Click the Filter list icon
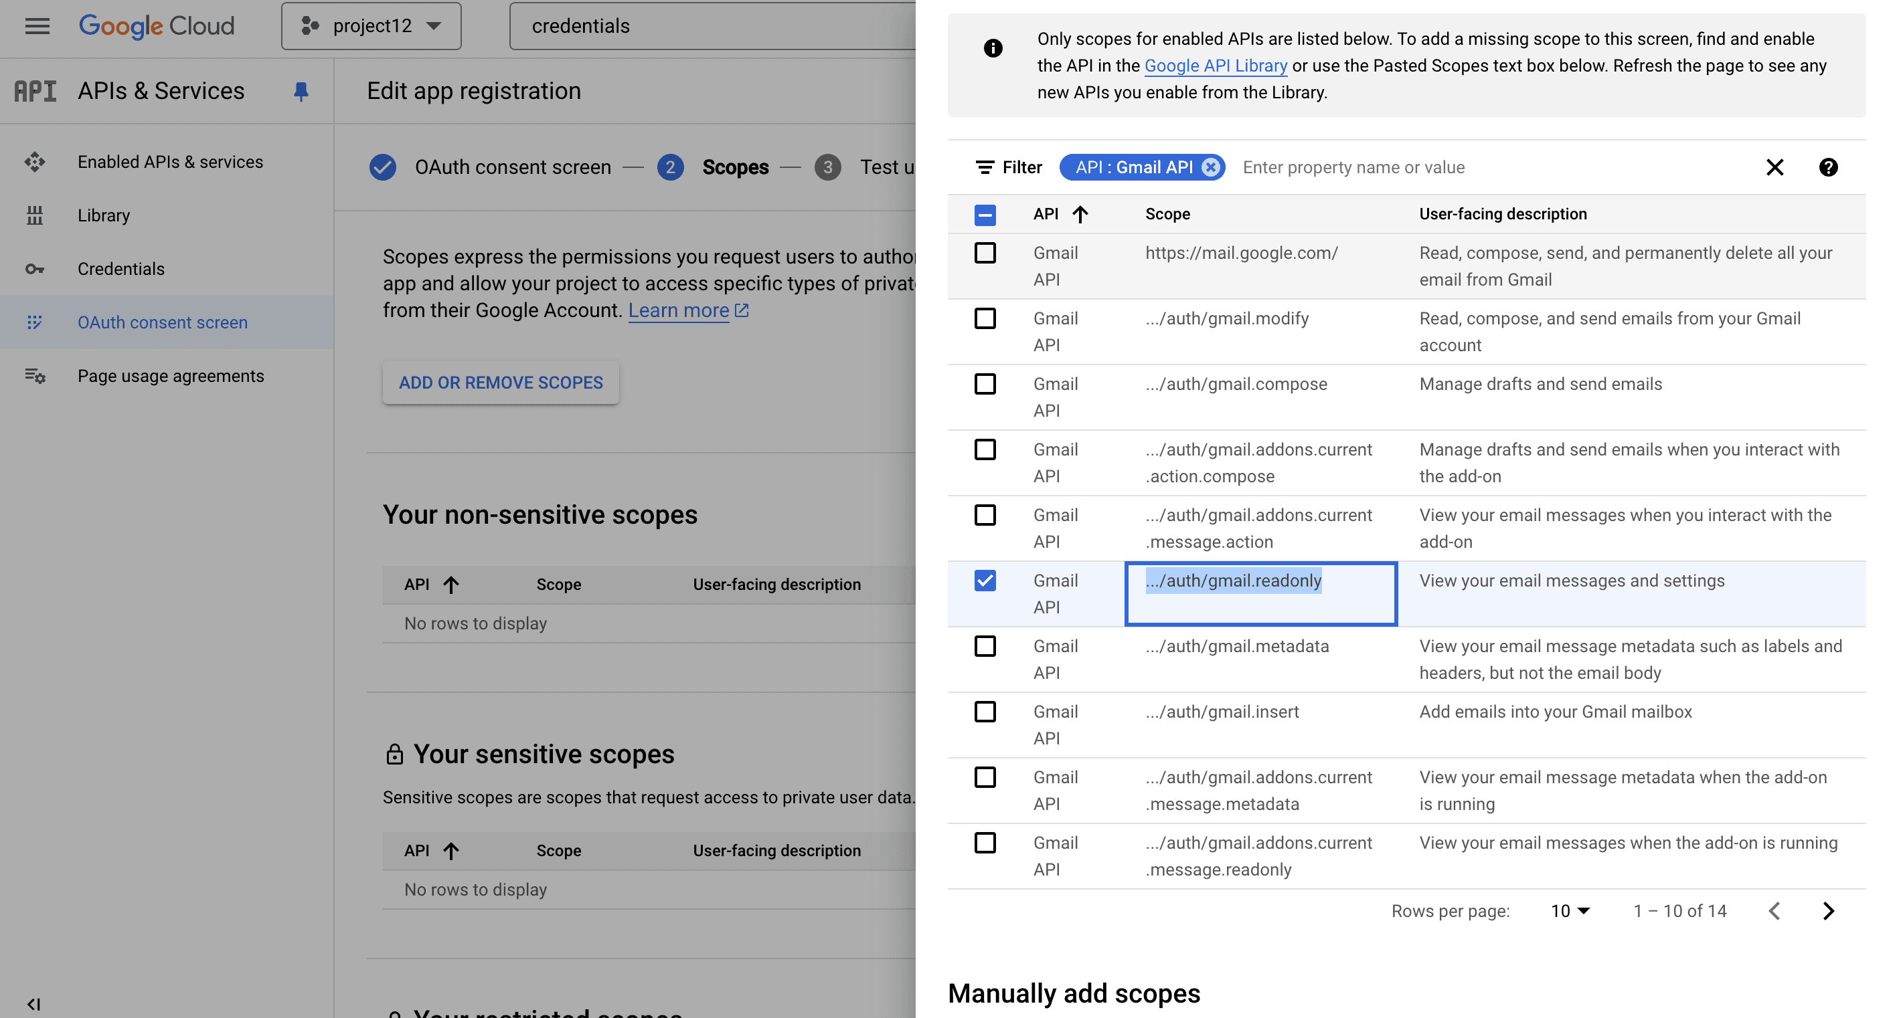 coord(985,167)
